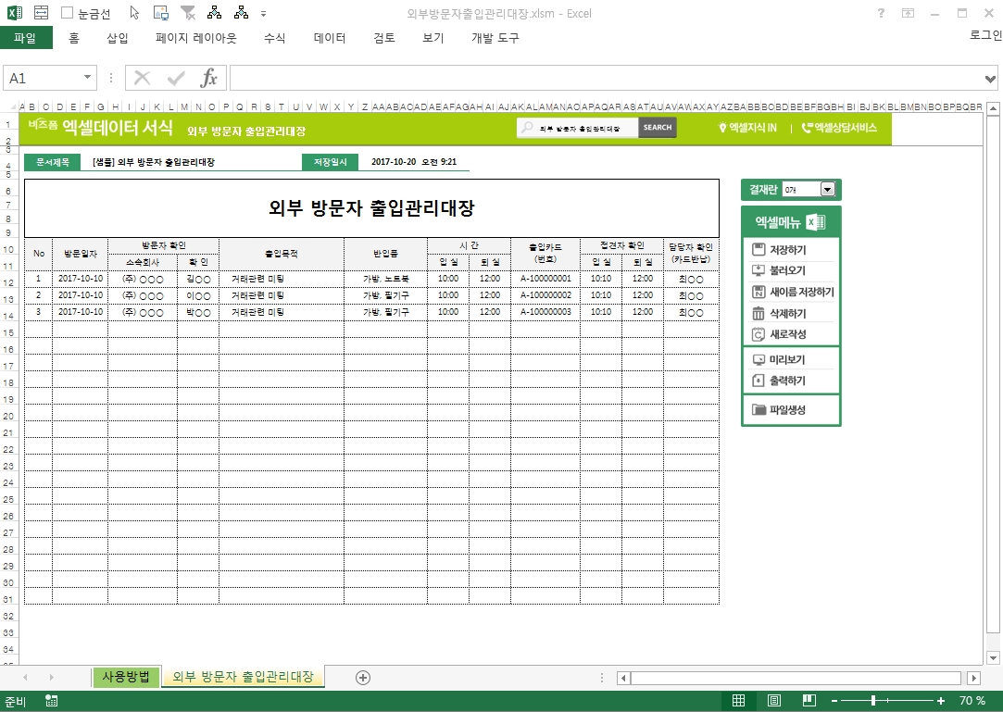The image size is (1003, 712).
Task: Click the macro record icon in status bar
Action: coord(52,701)
